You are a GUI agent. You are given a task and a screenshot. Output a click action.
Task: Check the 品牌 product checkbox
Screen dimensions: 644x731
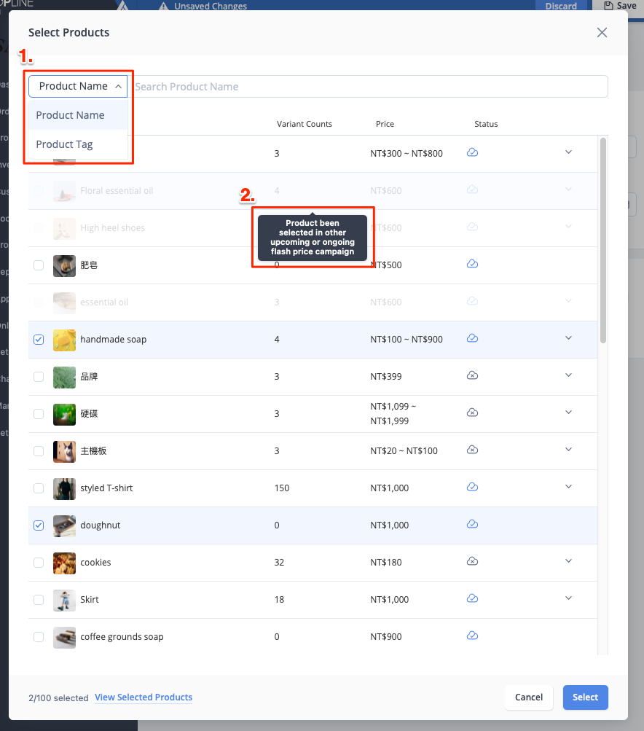point(39,377)
